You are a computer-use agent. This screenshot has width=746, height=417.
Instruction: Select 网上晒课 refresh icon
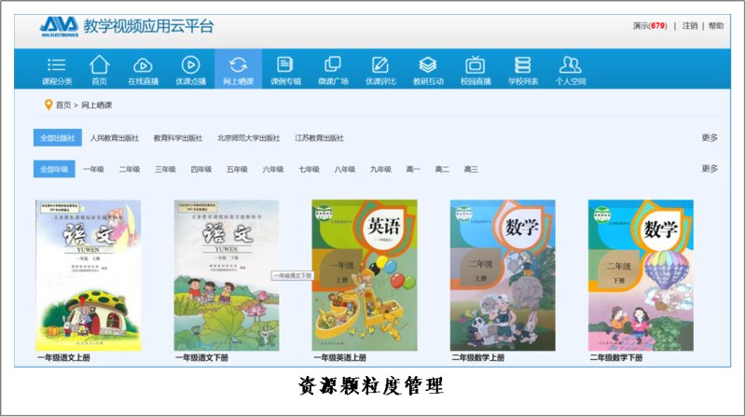click(x=238, y=64)
